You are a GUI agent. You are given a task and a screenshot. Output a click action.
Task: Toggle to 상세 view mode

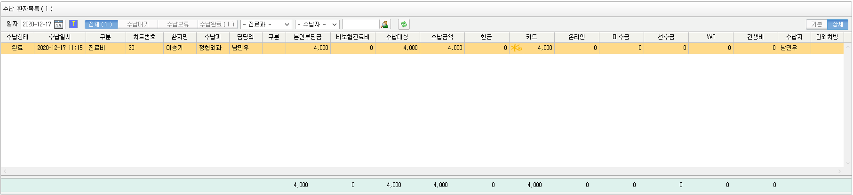pos(837,24)
